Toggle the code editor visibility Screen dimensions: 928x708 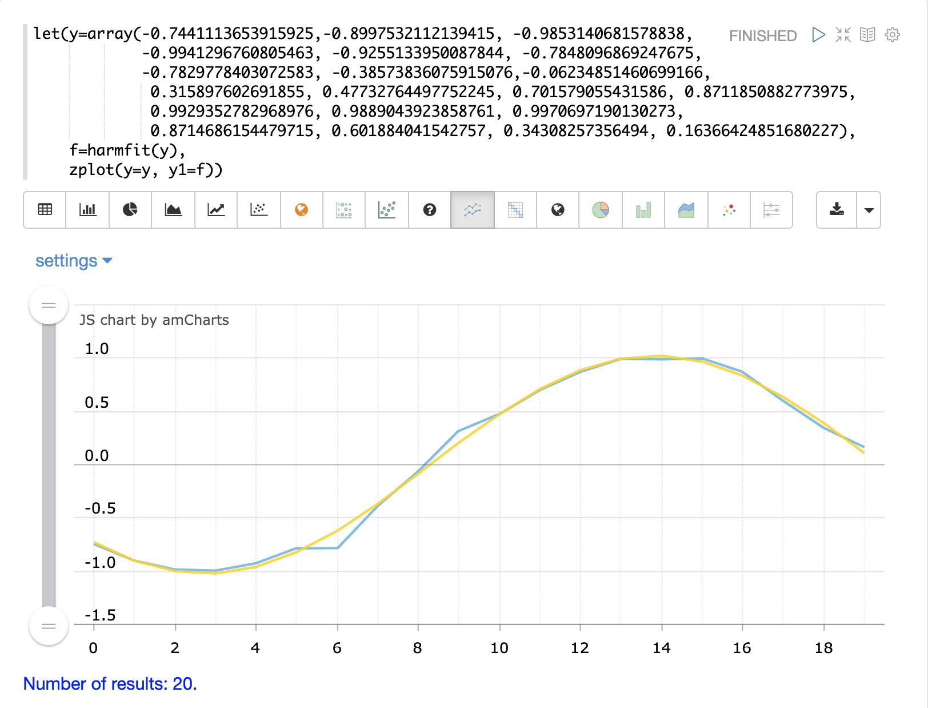pyautogui.click(x=843, y=35)
